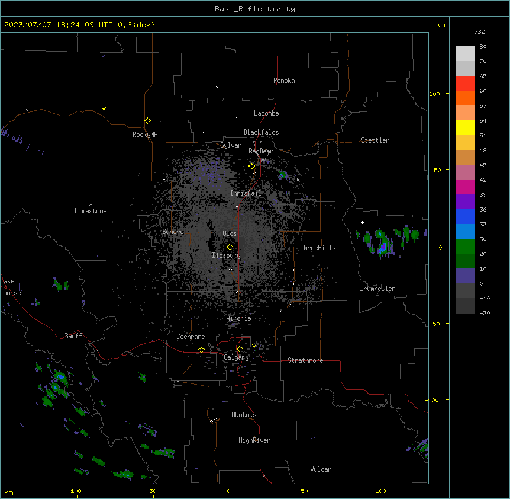
Task: Click the yellow 54 dBZ legend swatch
Action: [x=465, y=127]
